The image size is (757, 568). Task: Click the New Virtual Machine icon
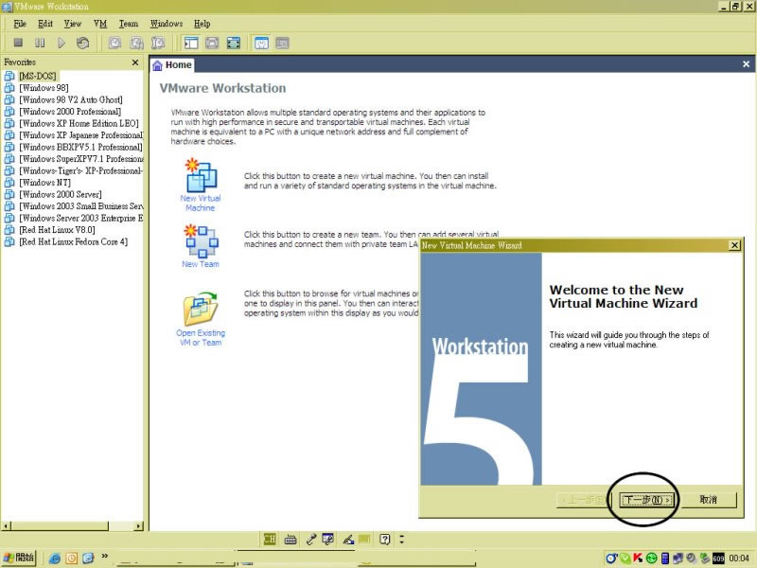pyautogui.click(x=201, y=174)
